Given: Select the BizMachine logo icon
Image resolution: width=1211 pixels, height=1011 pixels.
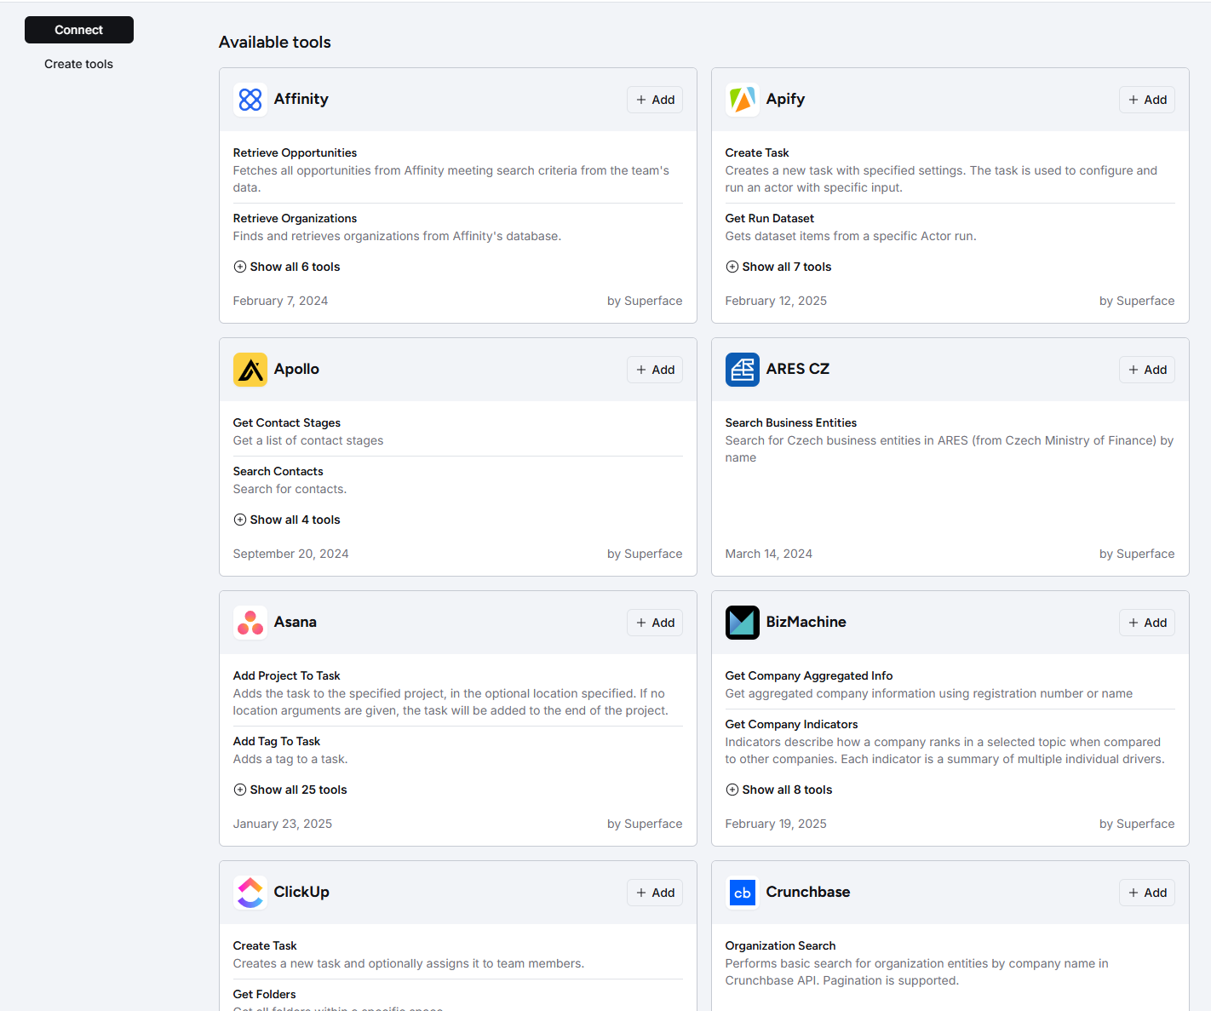Looking at the screenshot, I should [742, 623].
